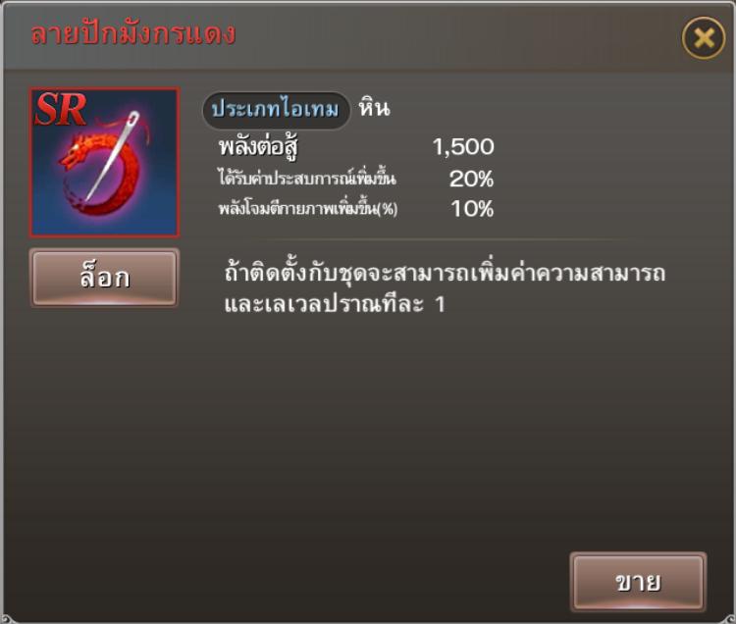Image resolution: width=736 pixels, height=624 pixels.
Task: Close the item dialog with the X button
Action: (x=704, y=37)
